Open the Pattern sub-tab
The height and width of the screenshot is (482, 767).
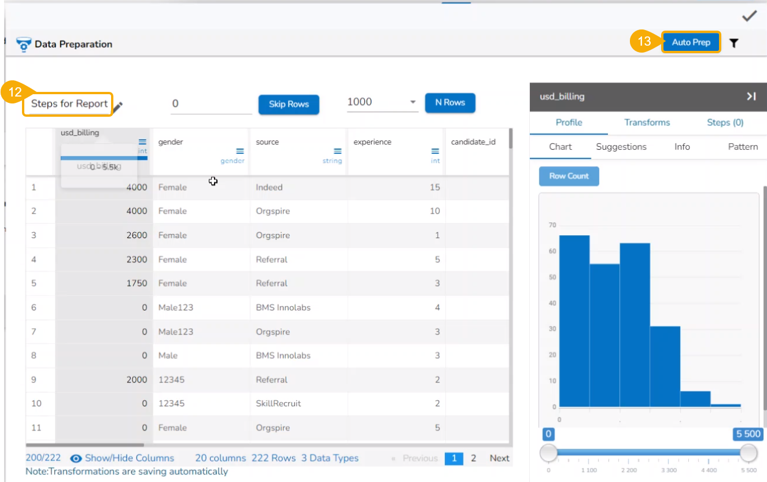pos(743,147)
